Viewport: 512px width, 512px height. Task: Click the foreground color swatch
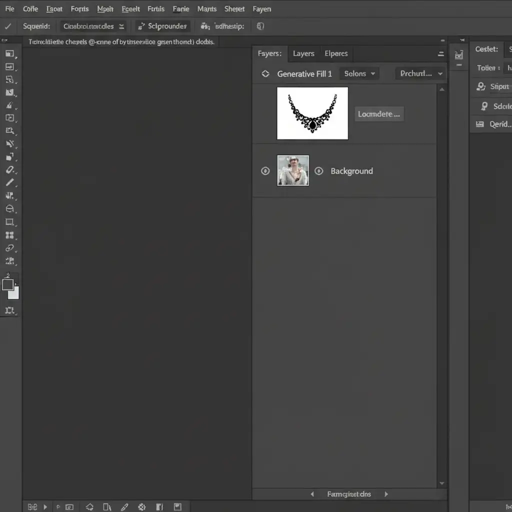tap(8, 284)
